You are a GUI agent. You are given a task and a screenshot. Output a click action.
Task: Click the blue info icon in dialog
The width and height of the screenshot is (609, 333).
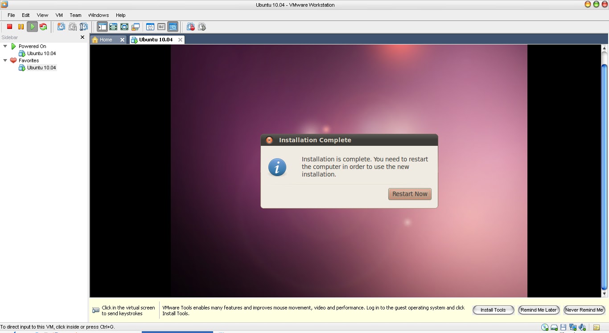point(277,167)
